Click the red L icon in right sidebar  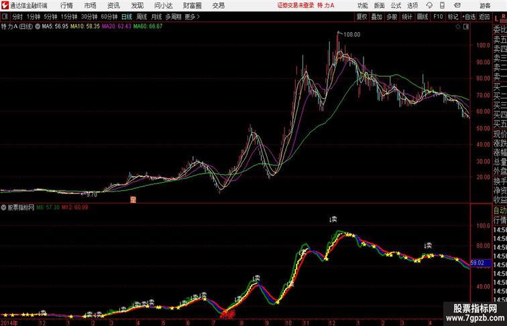(496, 18)
